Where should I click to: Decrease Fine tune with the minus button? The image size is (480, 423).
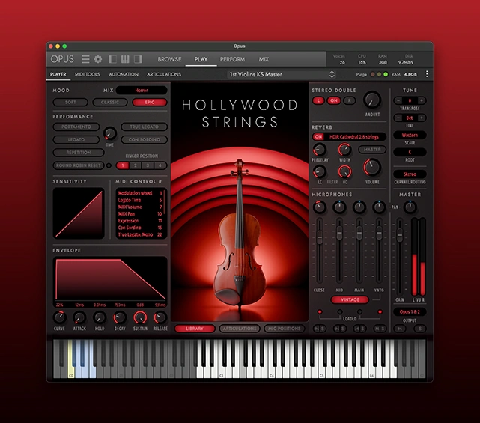coord(398,118)
